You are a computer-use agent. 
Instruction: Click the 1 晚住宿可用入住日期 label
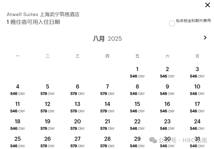point(33,22)
